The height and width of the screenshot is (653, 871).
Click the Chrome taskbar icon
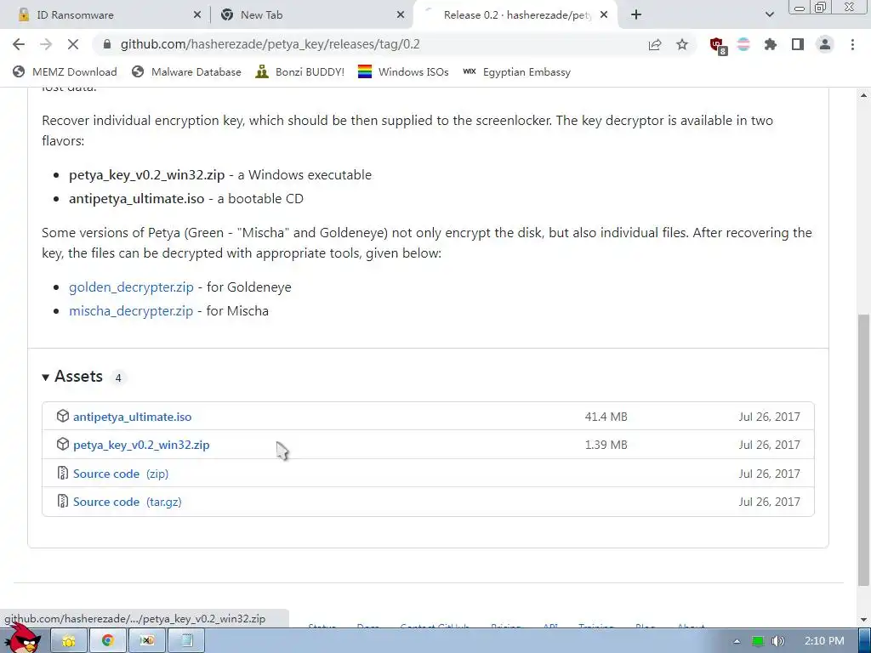click(x=108, y=641)
